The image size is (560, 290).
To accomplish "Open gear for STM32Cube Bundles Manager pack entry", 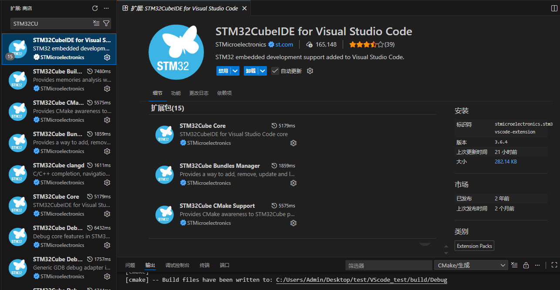I will (293, 183).
